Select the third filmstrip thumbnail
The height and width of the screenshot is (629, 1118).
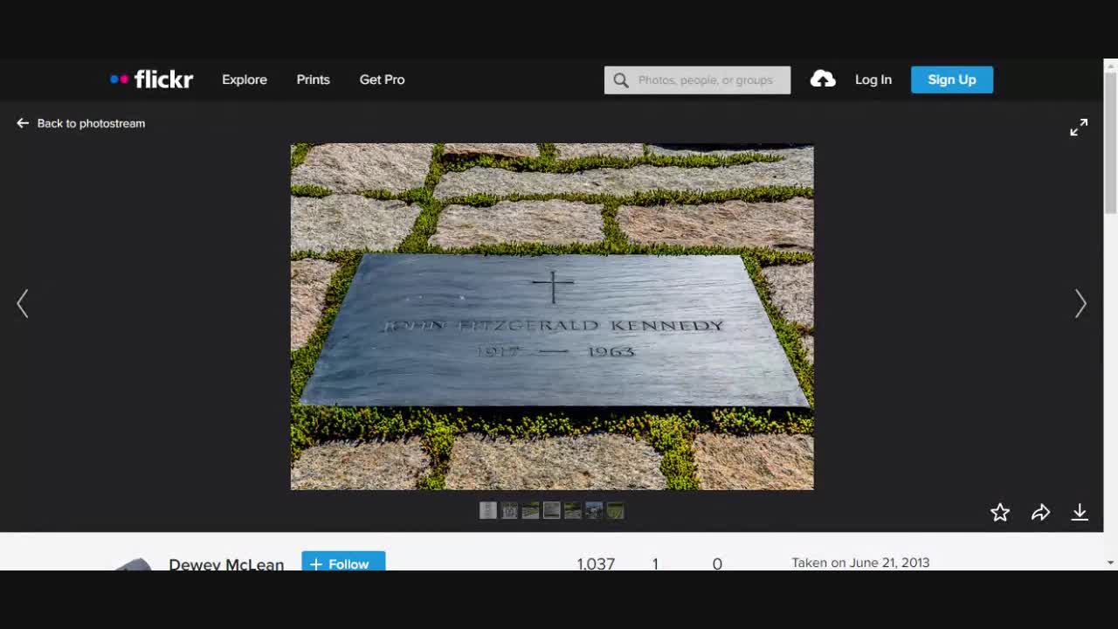click(x=530, y=510)
